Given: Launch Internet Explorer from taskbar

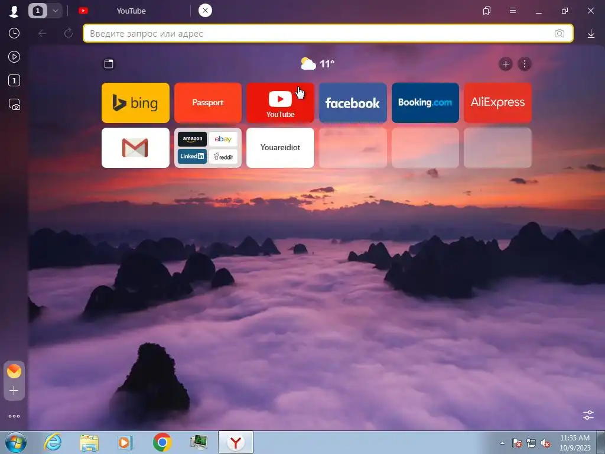Looking at the screenshot, I should [53, 442].
